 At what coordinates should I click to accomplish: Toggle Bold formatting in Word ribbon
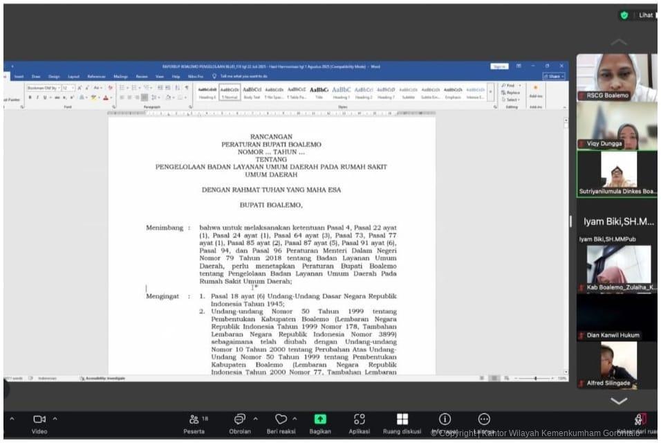pos(30,98)
